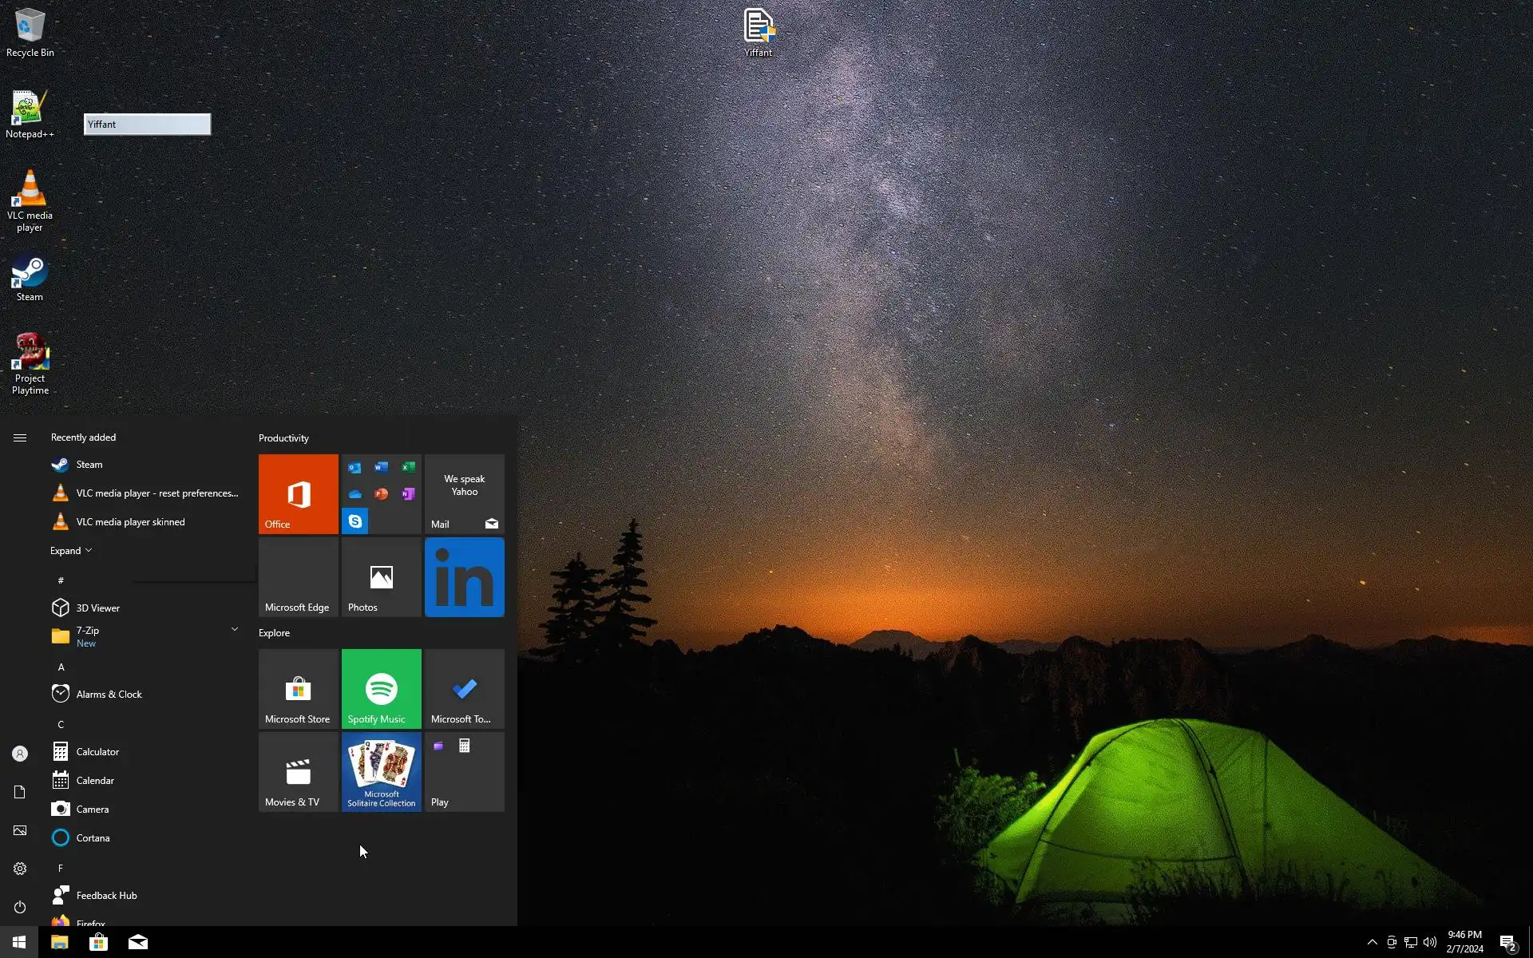The width and height of the screenshot is (1533, 958).
Task: Open the Photos tile
Action: [x=381, y=576]
